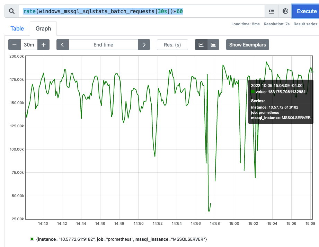Click the magnifier icon beside the query field
This screenshot has width=319, height=247.
tap(12, 11)
